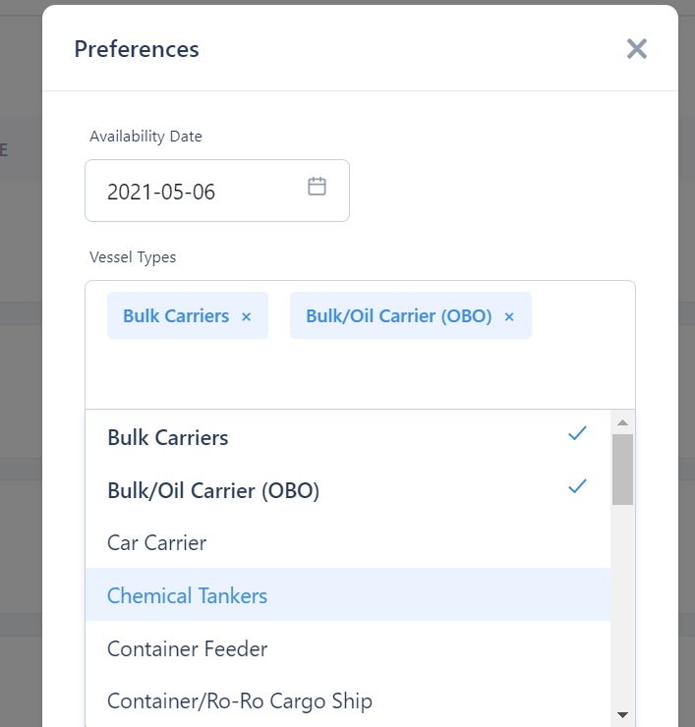The height and width of the screenshot is (727, 695).
Task: Uncheck the Bulk/Oil Carrier (OBO) checkmark
Action: click(x=577, y=486)
